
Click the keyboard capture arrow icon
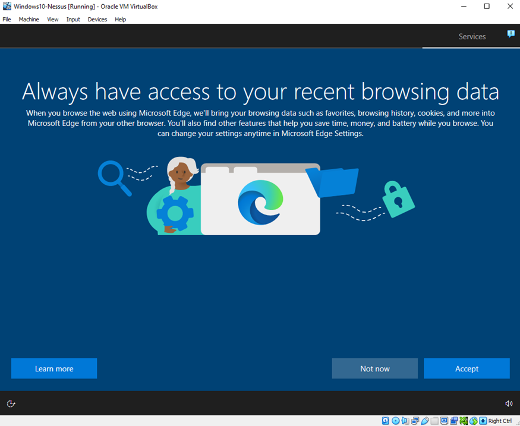tap(483, 421)
